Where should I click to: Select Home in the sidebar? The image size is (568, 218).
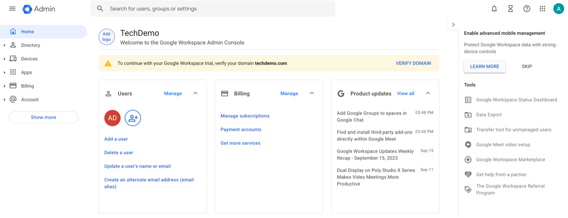tap(27, 32)
